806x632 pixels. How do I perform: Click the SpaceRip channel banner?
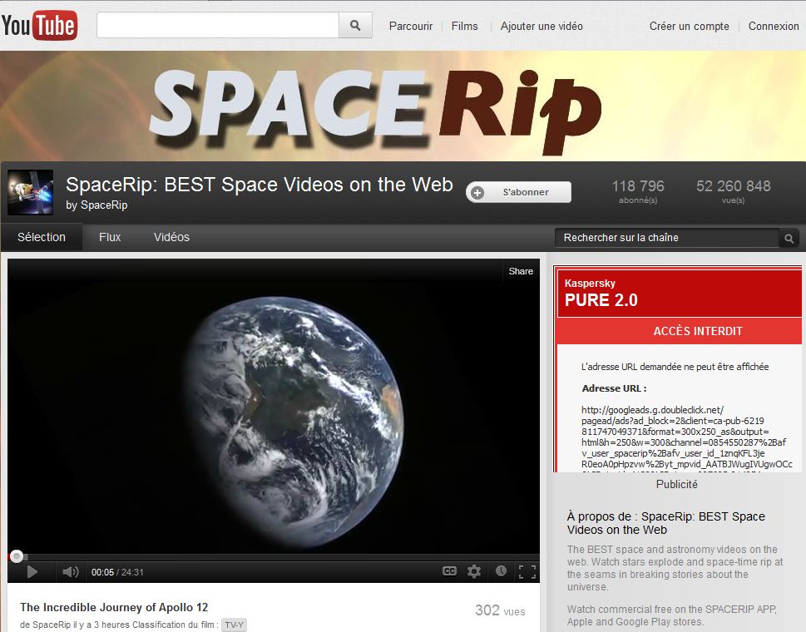pyautogui.click(x=403, y=106)
